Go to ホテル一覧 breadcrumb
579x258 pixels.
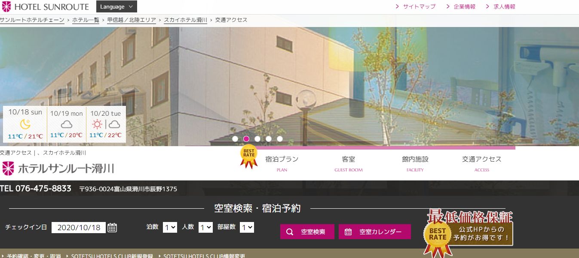point(86,20)
